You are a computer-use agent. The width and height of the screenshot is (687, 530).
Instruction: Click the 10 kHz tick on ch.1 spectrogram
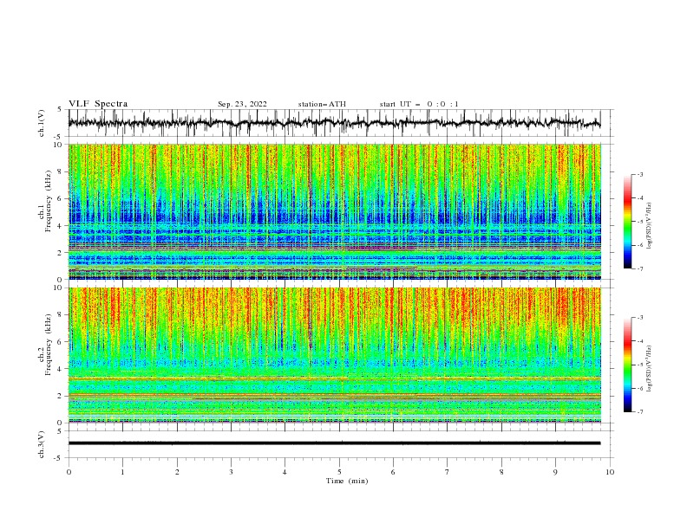point(58,145)
